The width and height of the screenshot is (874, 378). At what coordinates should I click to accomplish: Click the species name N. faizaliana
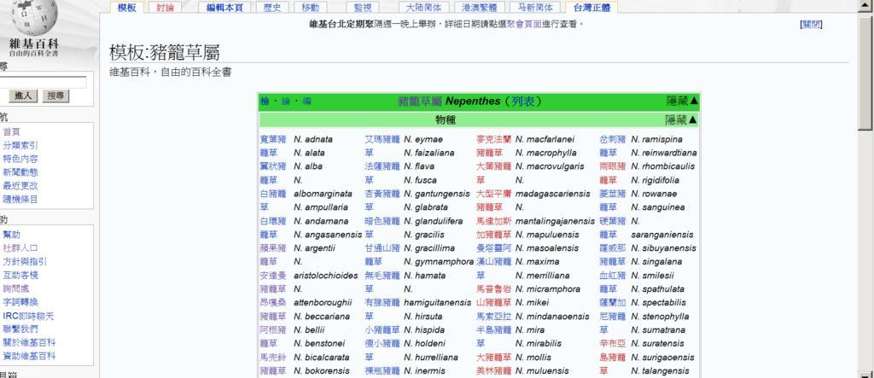click(x=429, y=153)
